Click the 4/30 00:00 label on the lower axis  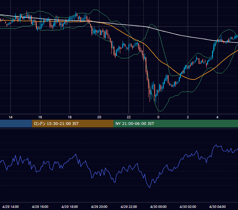pyautogui.click(x=158, y=206)
